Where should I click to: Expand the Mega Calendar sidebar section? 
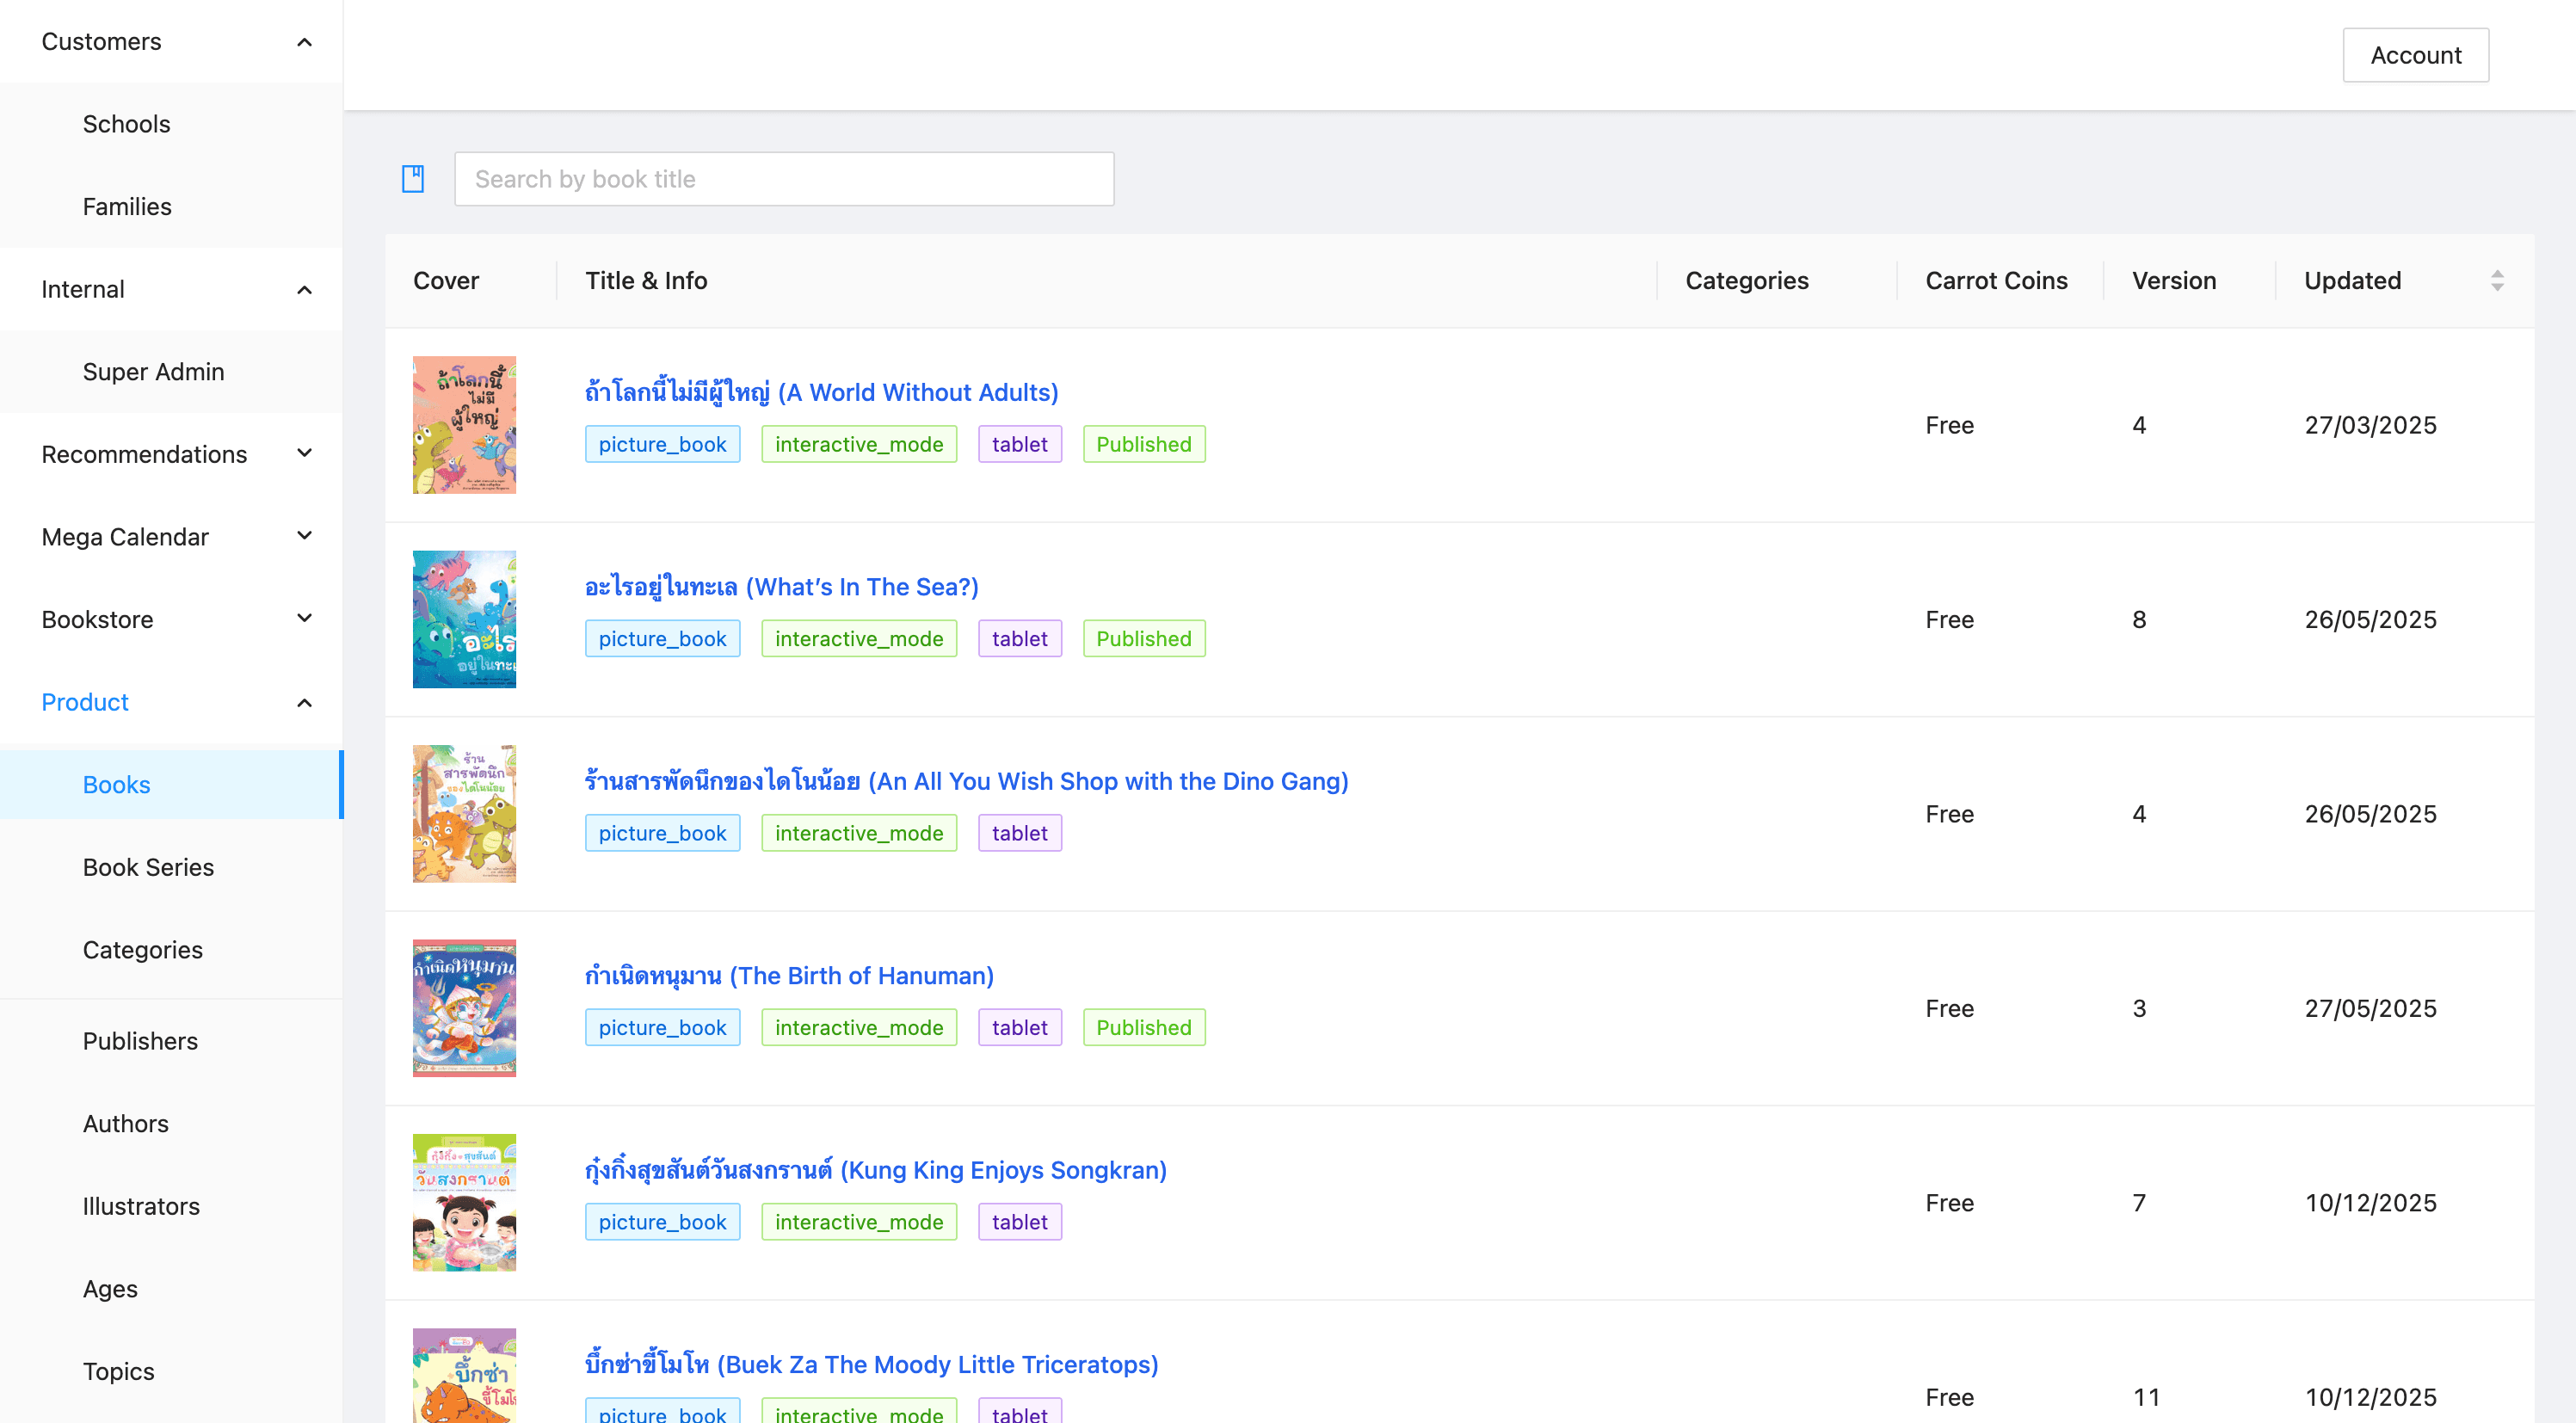304,536
